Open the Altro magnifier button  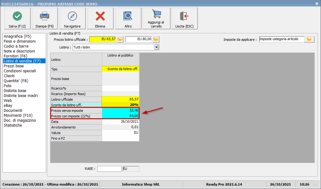point(128,19)
